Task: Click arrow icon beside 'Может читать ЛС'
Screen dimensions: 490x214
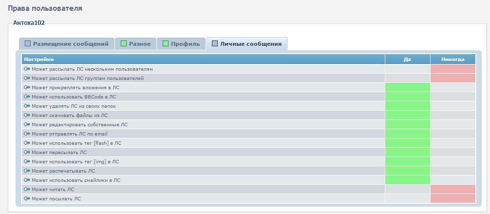Action: click(x=27, y=189)
